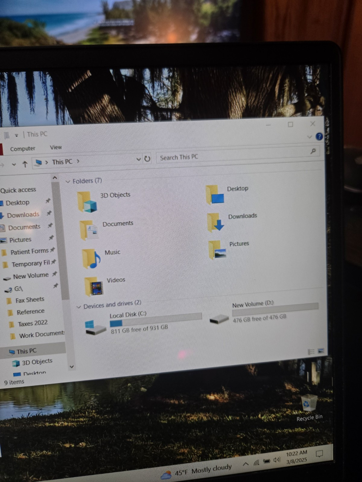Click the refresh icon beside address bar

(x=147, y=159)
